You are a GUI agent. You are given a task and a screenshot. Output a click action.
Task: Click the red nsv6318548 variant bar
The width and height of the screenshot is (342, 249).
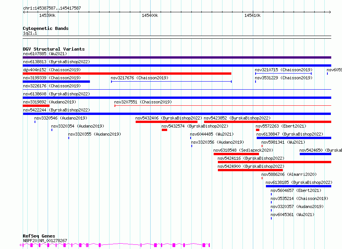point(236,154)
